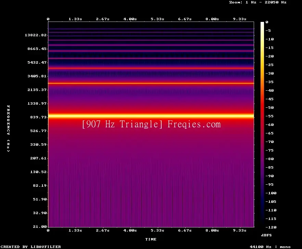This screenshot has width=302, height=249.
Task: Select the "CREATED BY LIBAVFILTER" credit text
Action: (30, 247)
